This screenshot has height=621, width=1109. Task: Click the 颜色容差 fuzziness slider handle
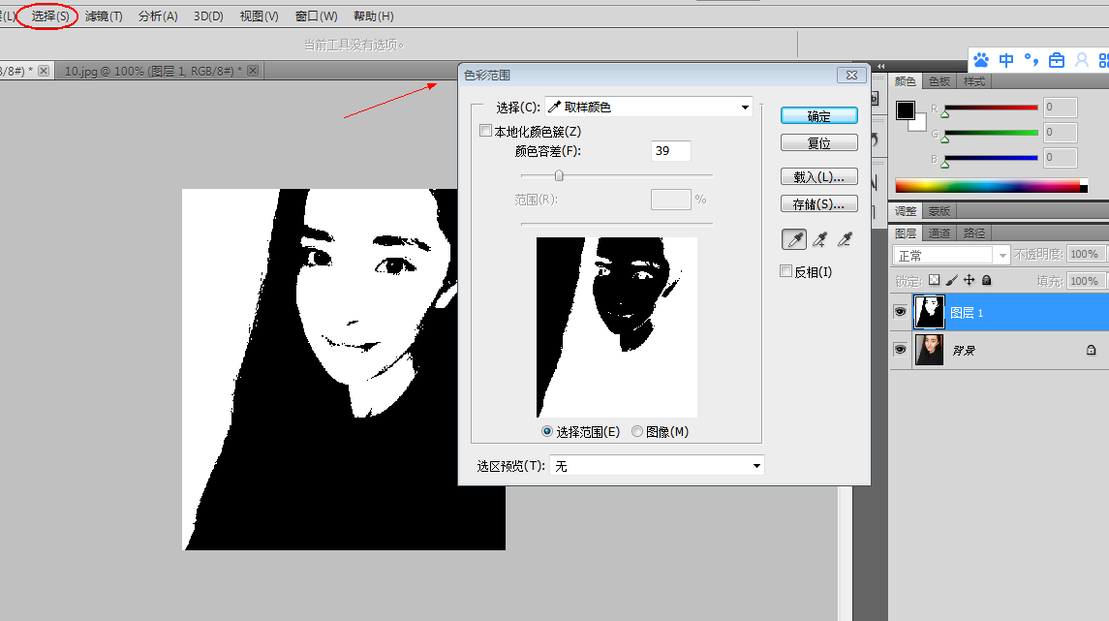tap(559, 175)
